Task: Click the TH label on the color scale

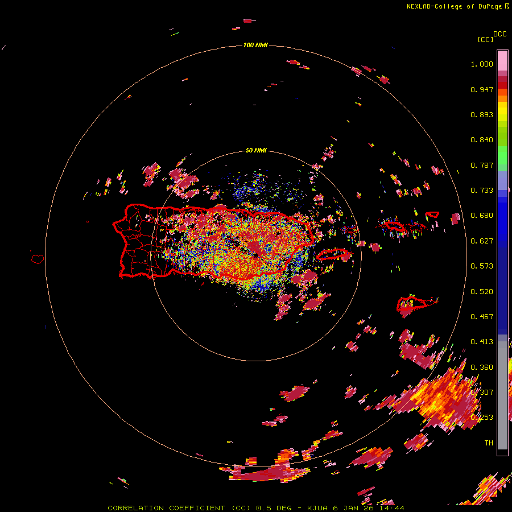Action: coord(489,443)
